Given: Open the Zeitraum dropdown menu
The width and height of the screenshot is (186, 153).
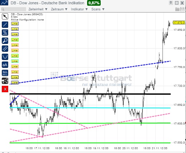Looking at the screenshot, I should pos(59,9).
